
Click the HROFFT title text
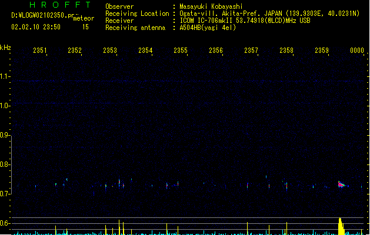[60, 5]
